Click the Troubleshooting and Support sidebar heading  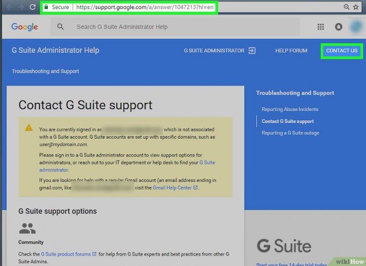[x=295, y=93]
